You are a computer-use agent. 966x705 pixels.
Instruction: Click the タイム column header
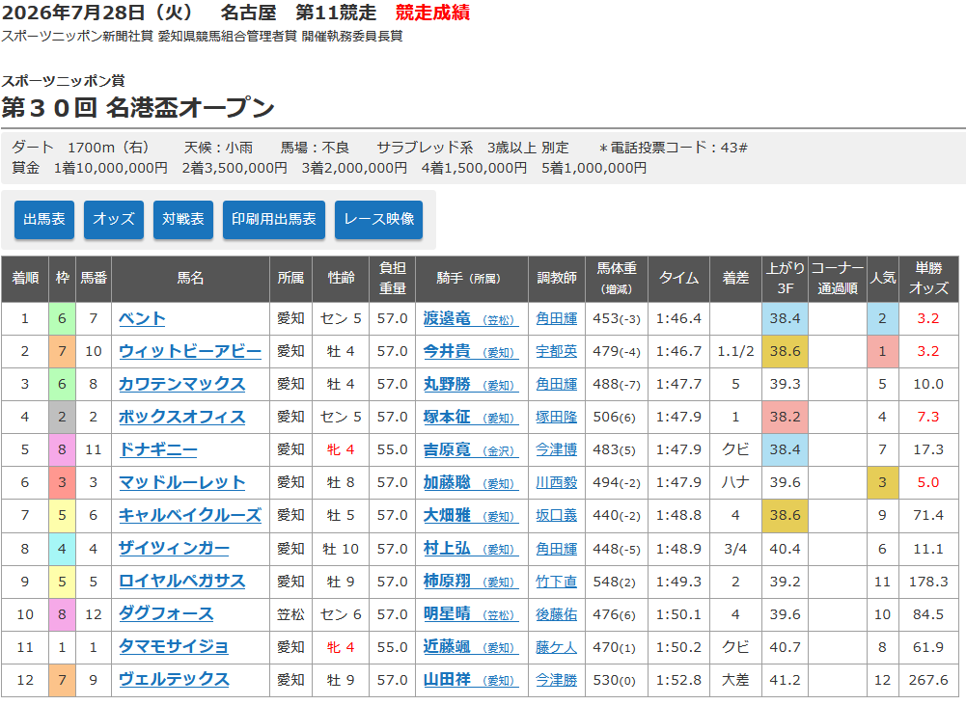(x=678, y=279)
